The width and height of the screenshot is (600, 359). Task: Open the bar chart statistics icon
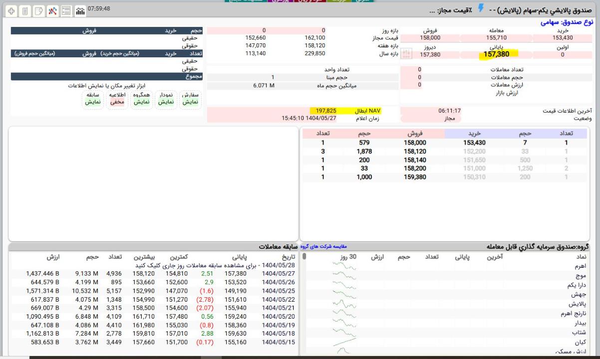pyautogui.click(x=80, y=10)
